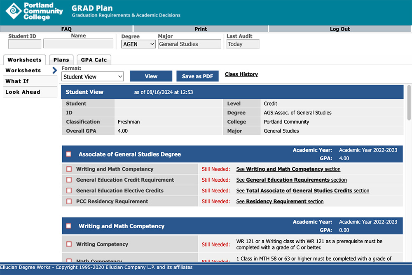Toggle the Associate of General Studies Degree checkbox
Screen dimensions: 412x275
[x=69, y=154]
